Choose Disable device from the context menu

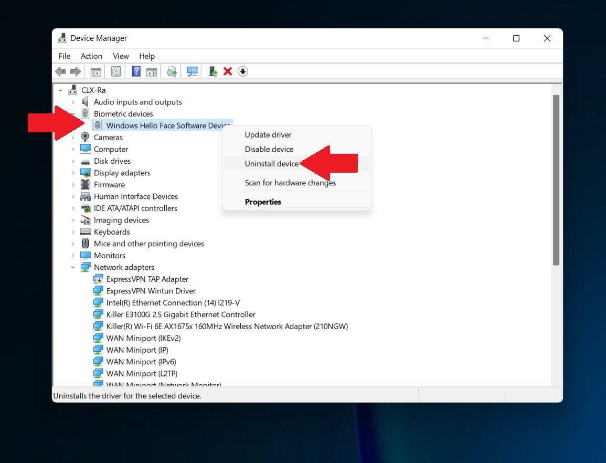click(x=269, y=149)
